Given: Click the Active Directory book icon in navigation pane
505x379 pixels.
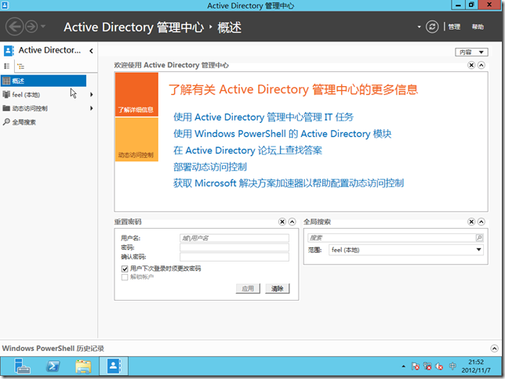Looking at the screenshot, I should [x=9, y=51].
